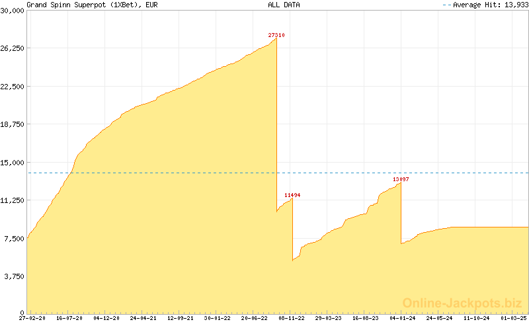The image size is (529, 324).
Task: Click the 27310 peak value label
Action: click(276, 35)
